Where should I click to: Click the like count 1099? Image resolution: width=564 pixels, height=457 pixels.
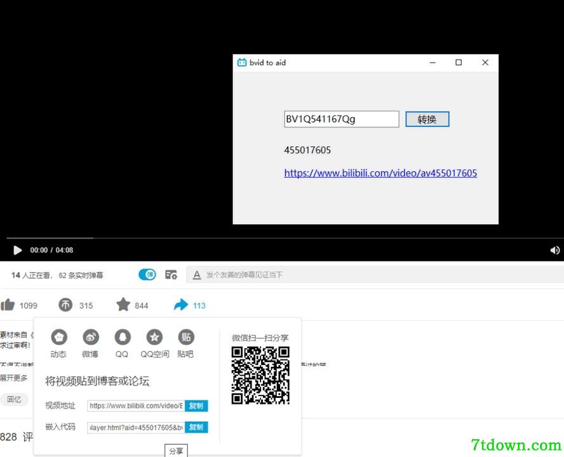pyautogui.click(x=29, y=306)
